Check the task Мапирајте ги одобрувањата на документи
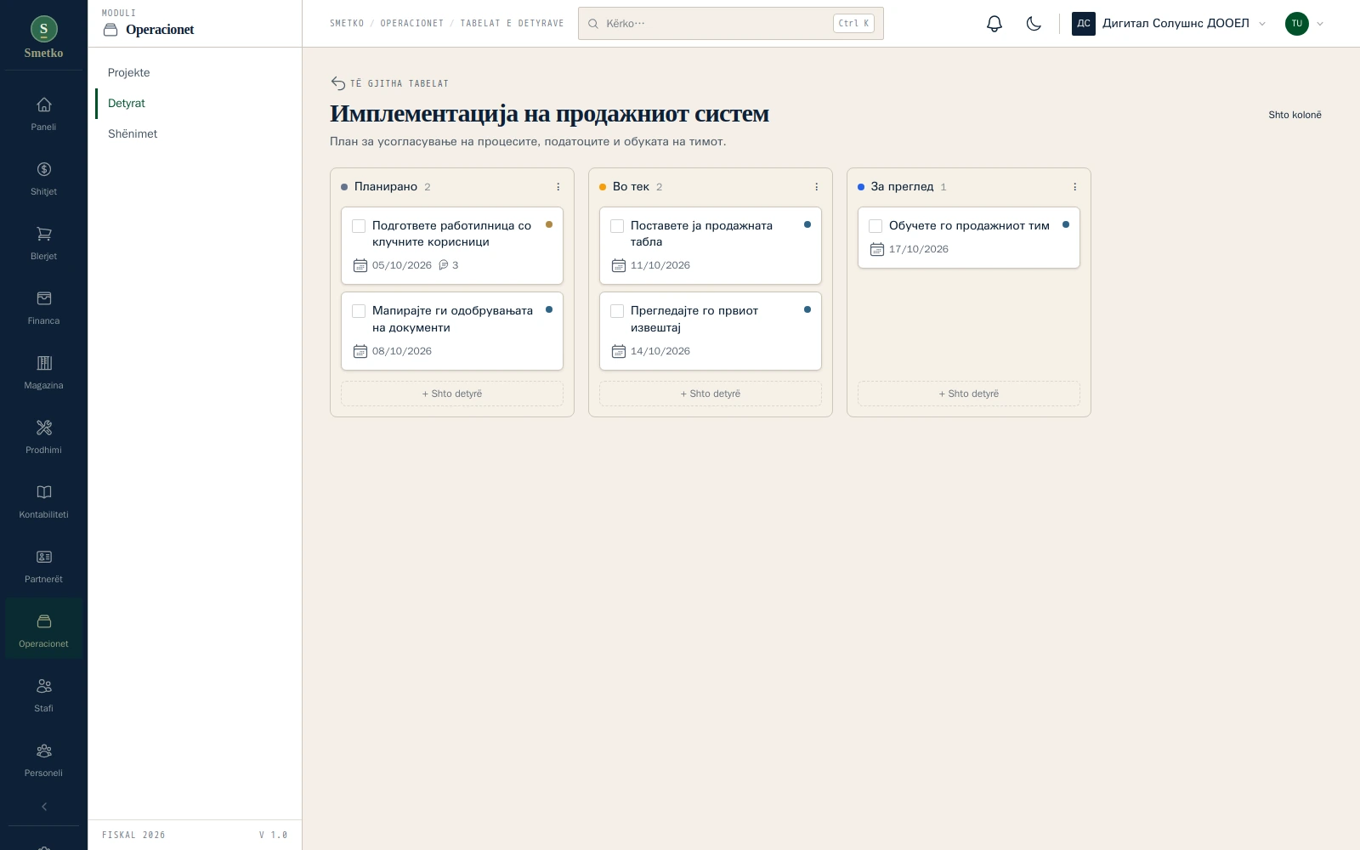The width and height of the screenshot is (1360, 850). pyautogui.click(x=359, y=311)
